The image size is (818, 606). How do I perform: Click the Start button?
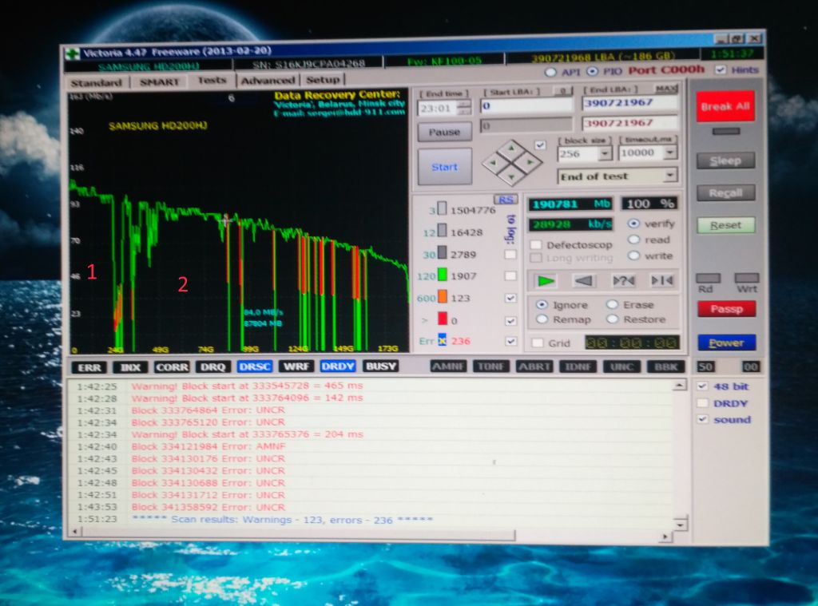tap(444, 167)
